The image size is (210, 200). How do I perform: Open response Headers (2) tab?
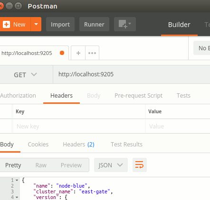tap(78, 145)
